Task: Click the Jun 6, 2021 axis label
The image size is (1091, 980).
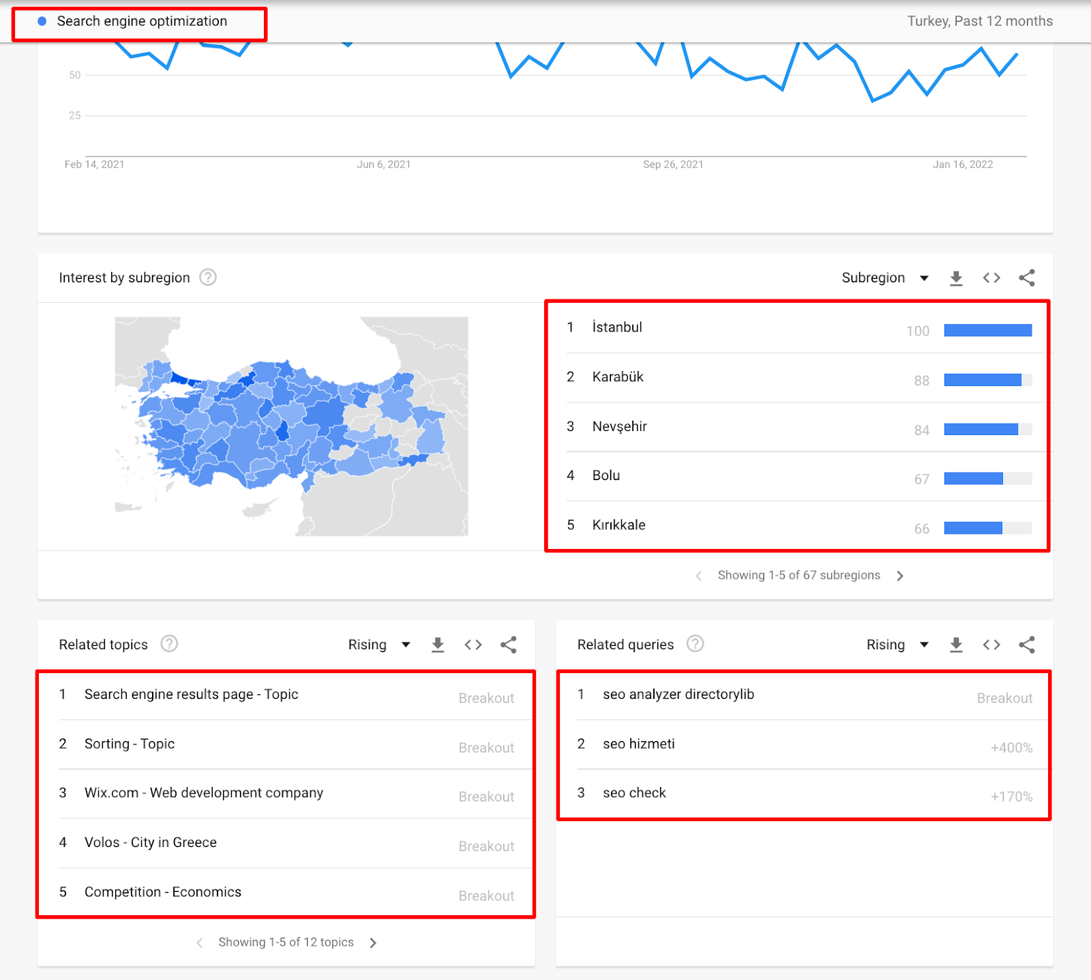Action: [384, 164]
